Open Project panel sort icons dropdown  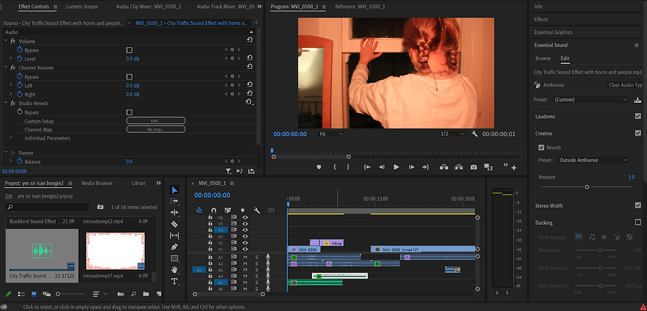(x=100, y=294)
